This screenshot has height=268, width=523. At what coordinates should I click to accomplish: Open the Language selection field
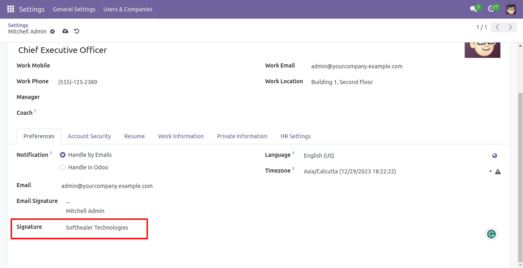tap(396, 156)
